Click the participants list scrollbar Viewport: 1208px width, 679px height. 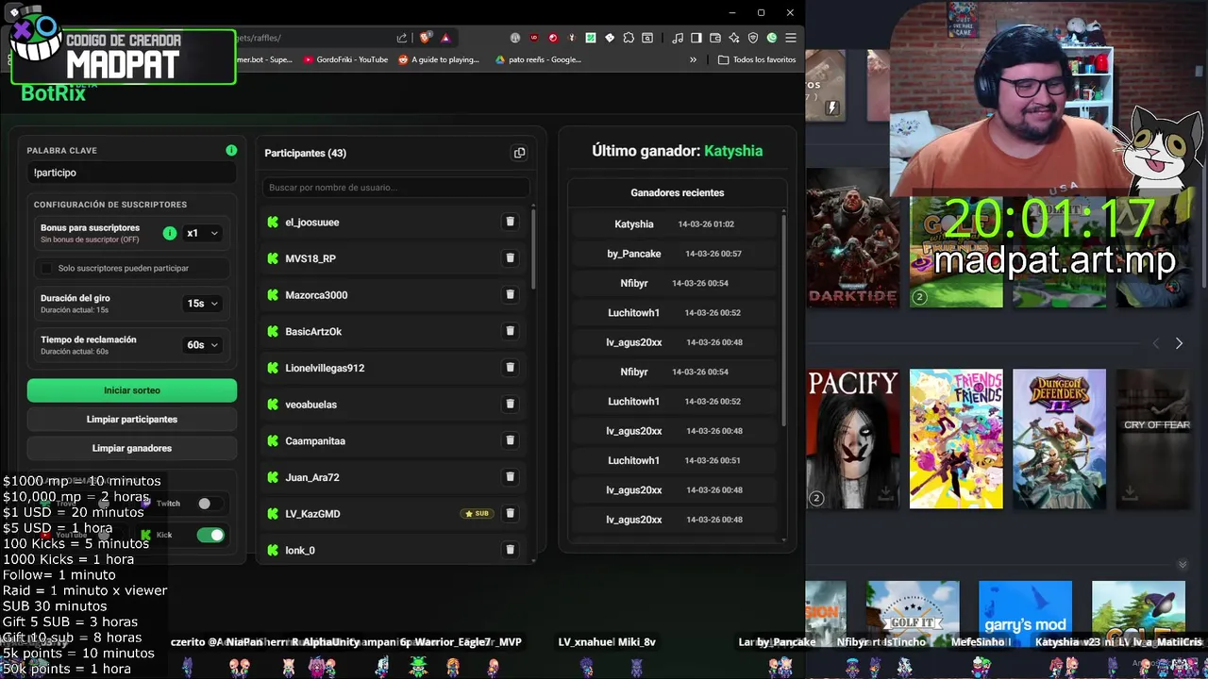pyautogui.click(x=534, y=247)
